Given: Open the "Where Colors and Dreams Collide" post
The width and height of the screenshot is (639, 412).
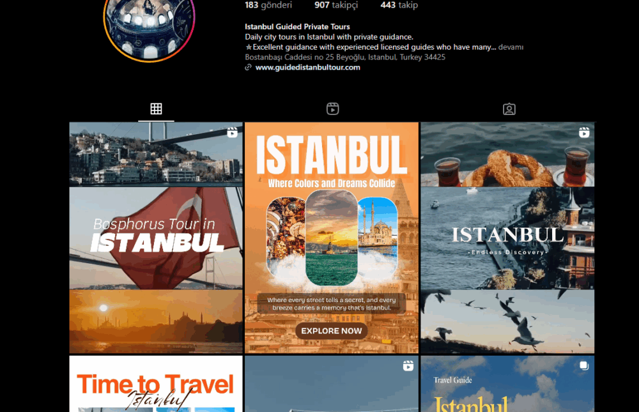Looking at the screenshot, I should (332, 238).
